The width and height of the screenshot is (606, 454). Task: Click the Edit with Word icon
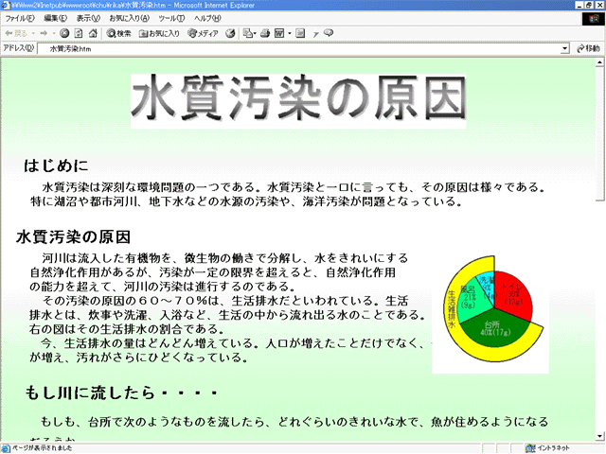point(281,33)
